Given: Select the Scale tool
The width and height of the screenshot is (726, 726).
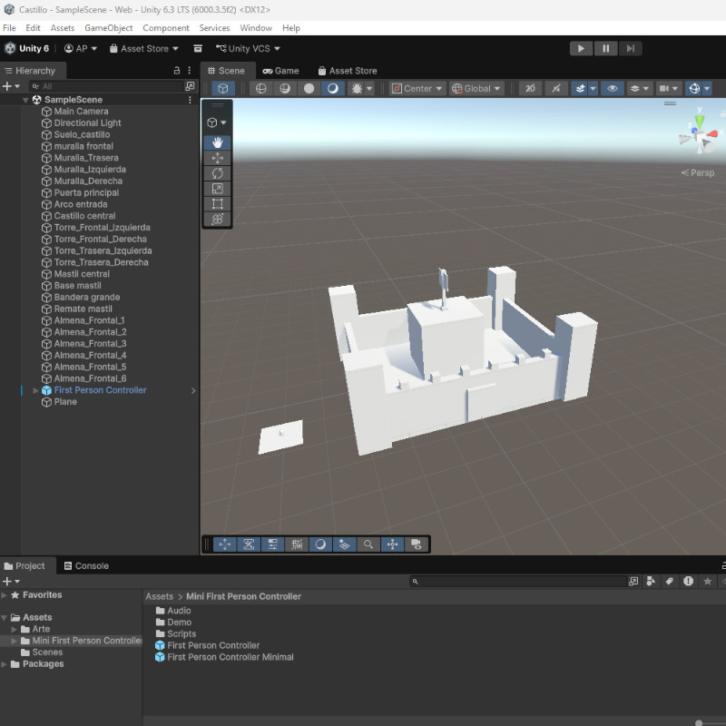Looking at the screenshot, I should 217,189.
